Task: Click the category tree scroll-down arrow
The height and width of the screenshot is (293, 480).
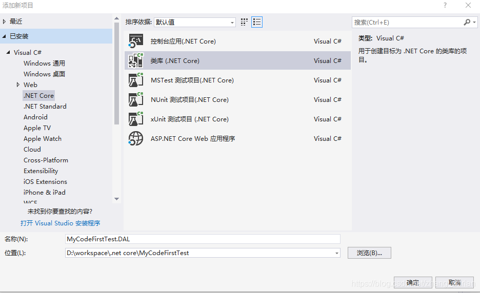Action: pos(116,199)
